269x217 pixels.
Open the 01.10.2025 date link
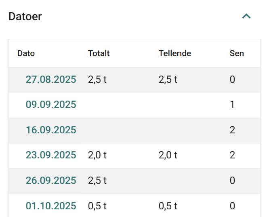pyautogui.click(x=51, y=206)
